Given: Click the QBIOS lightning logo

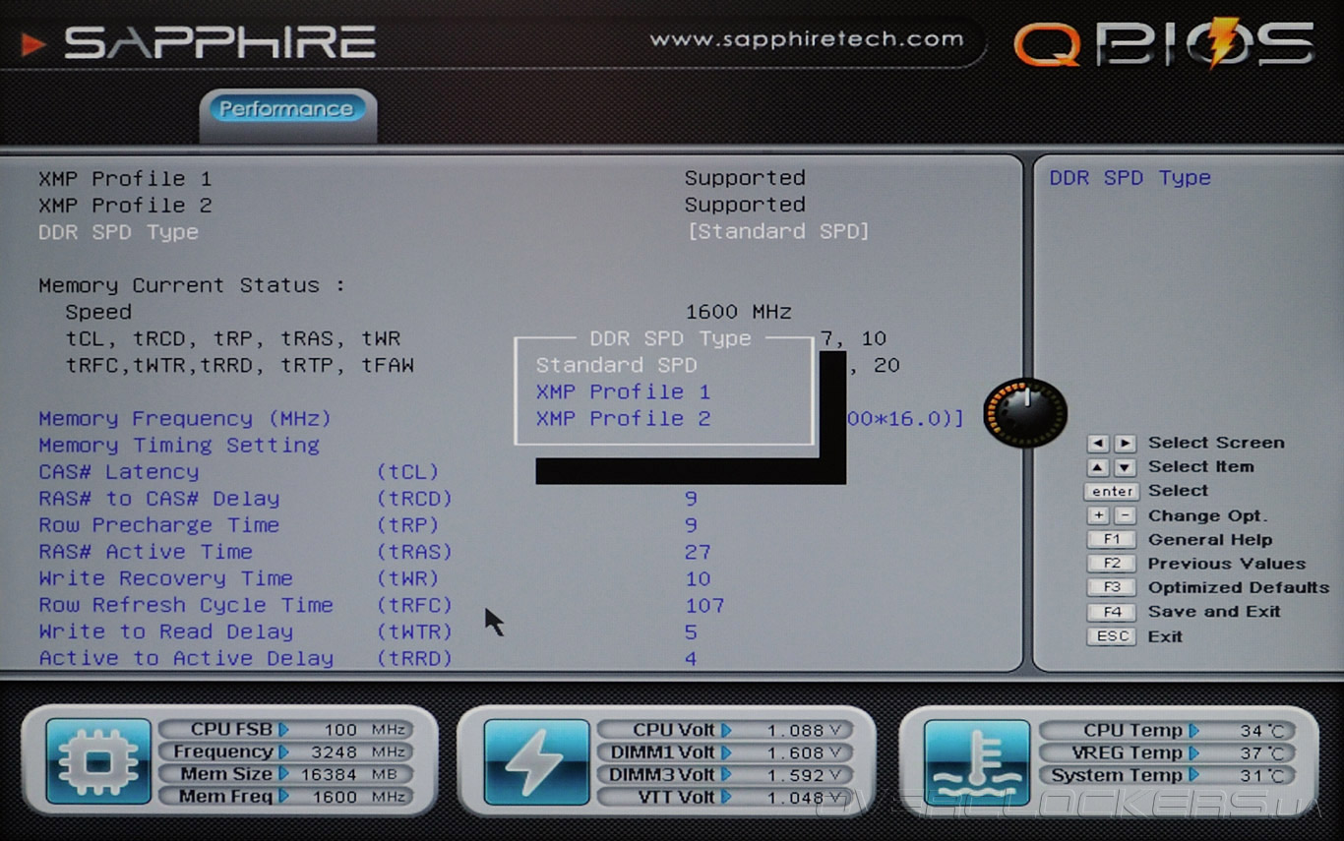Looking at the screenshot, I should coord(1165,44).
